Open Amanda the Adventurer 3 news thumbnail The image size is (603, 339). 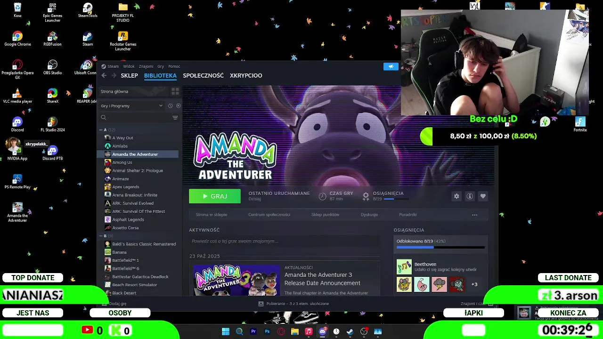pos(236,280)
